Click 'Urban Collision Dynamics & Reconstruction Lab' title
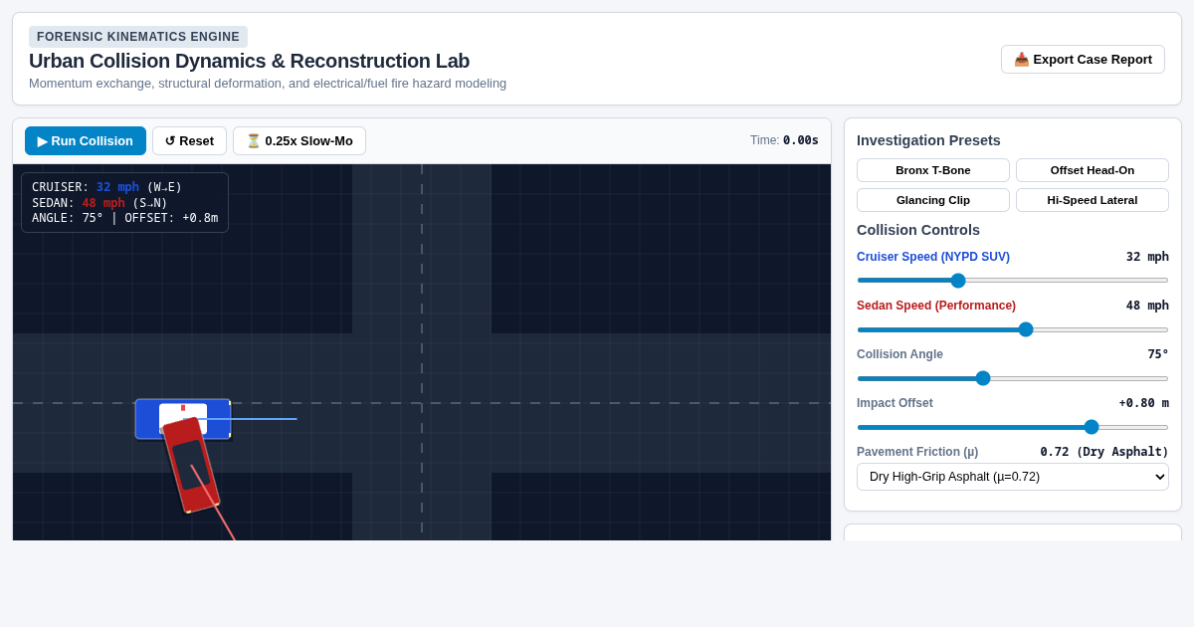 pyautogui.click(x=249, y=61)
